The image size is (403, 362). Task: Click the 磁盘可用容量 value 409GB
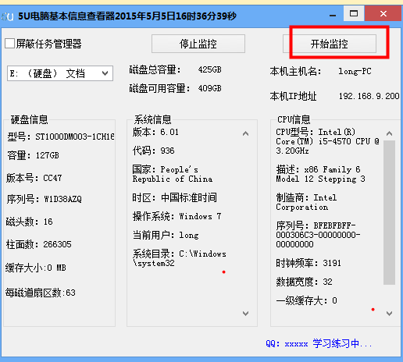(x=209, y=88)
